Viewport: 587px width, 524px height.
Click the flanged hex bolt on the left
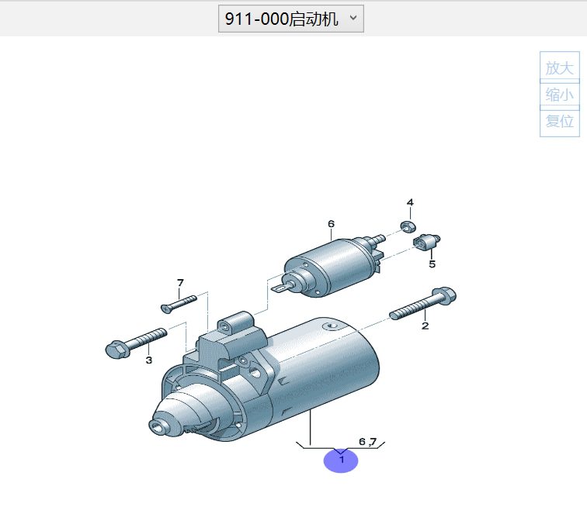pyautogui.click(x=136, y=343)
